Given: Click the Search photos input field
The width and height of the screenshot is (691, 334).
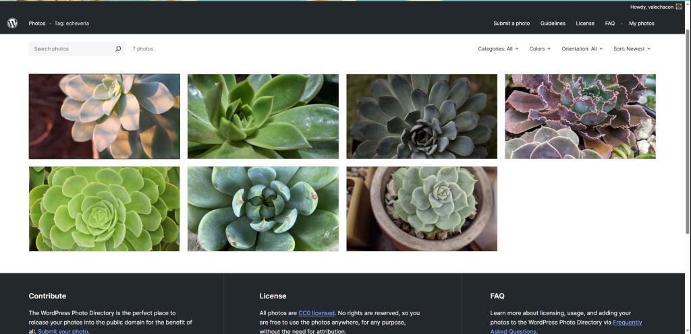Looking at the screenshot, I should pos(71,49).
